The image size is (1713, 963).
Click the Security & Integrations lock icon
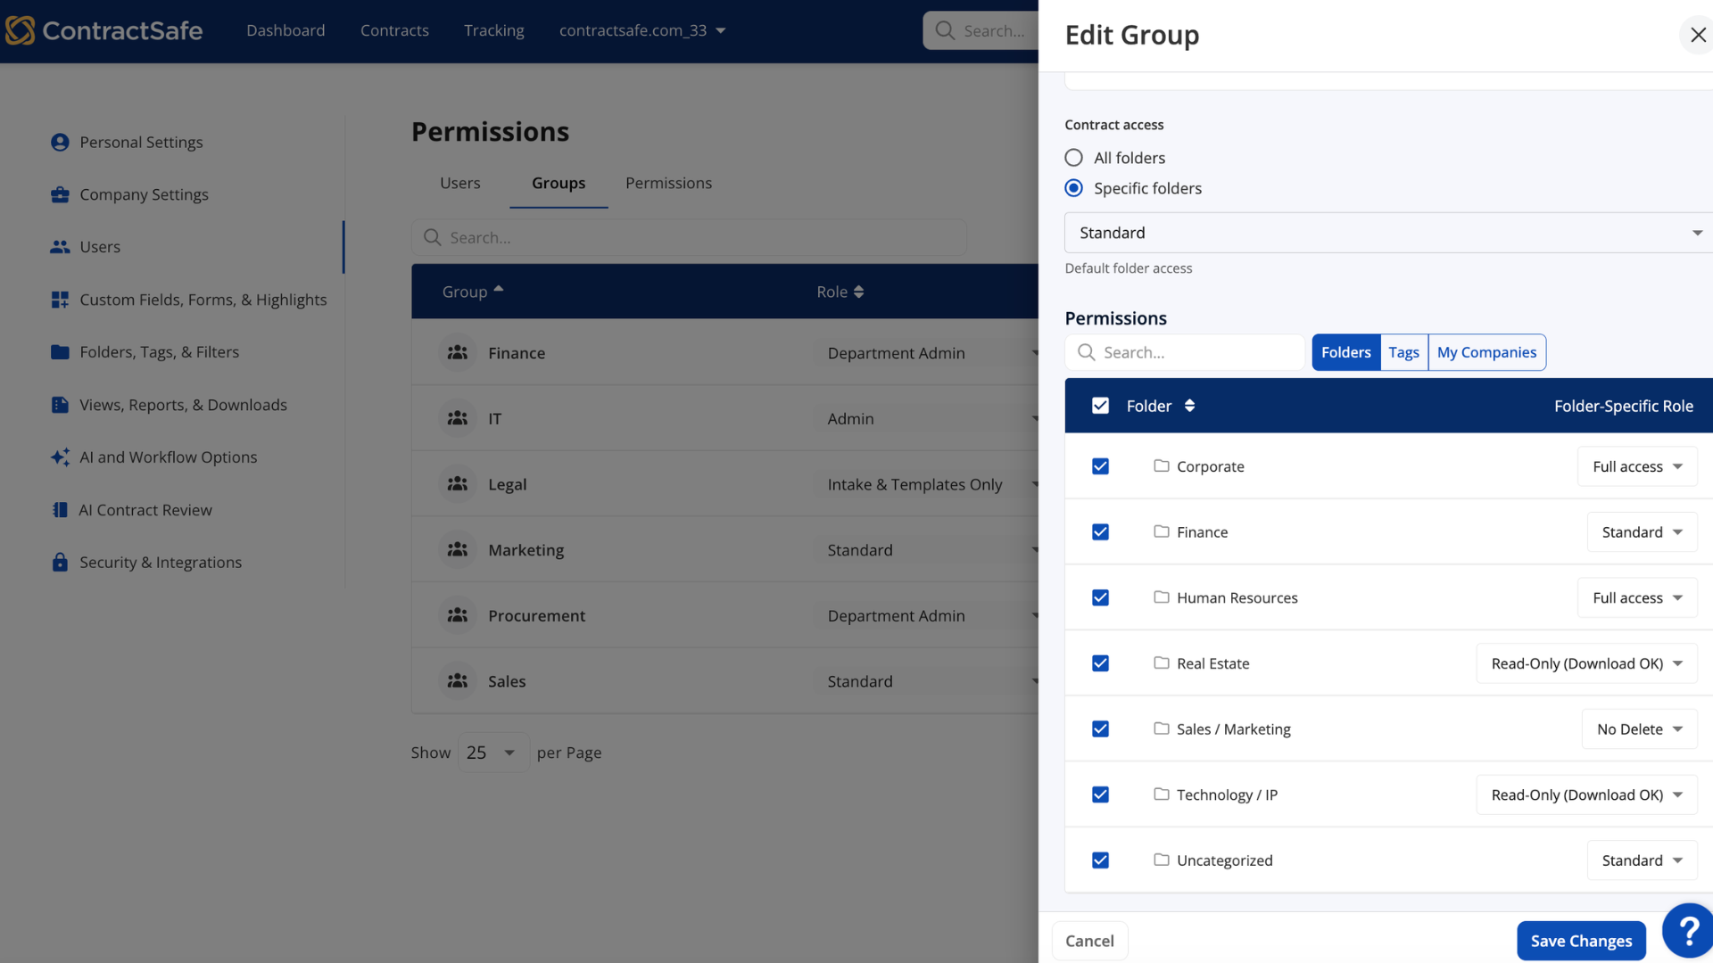coord(60,563)
